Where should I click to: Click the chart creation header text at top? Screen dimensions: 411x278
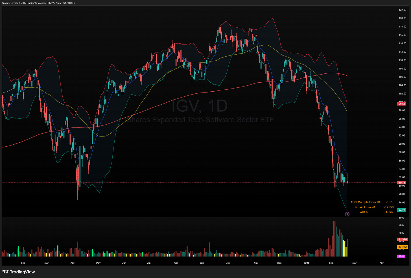pyautogui.click(x=39, y=3)
